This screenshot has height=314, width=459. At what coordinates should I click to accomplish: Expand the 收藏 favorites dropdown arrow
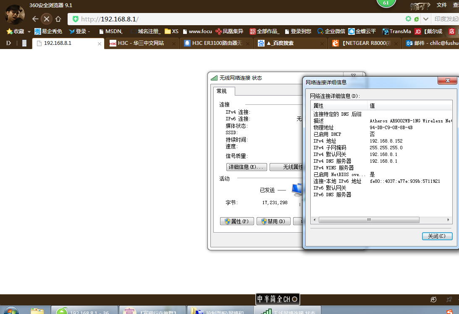tap(29, 31)
